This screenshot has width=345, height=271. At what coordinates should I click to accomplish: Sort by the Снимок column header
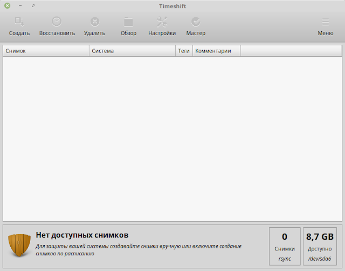46,51
